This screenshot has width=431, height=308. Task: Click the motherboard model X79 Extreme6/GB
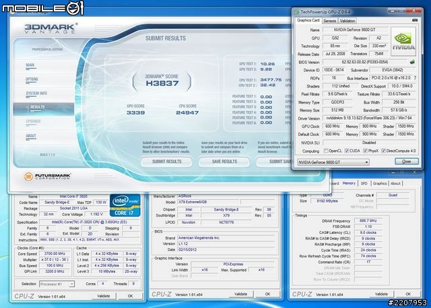(209, 202)
